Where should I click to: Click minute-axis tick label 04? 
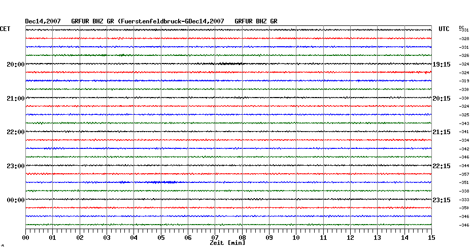(134, 238)
